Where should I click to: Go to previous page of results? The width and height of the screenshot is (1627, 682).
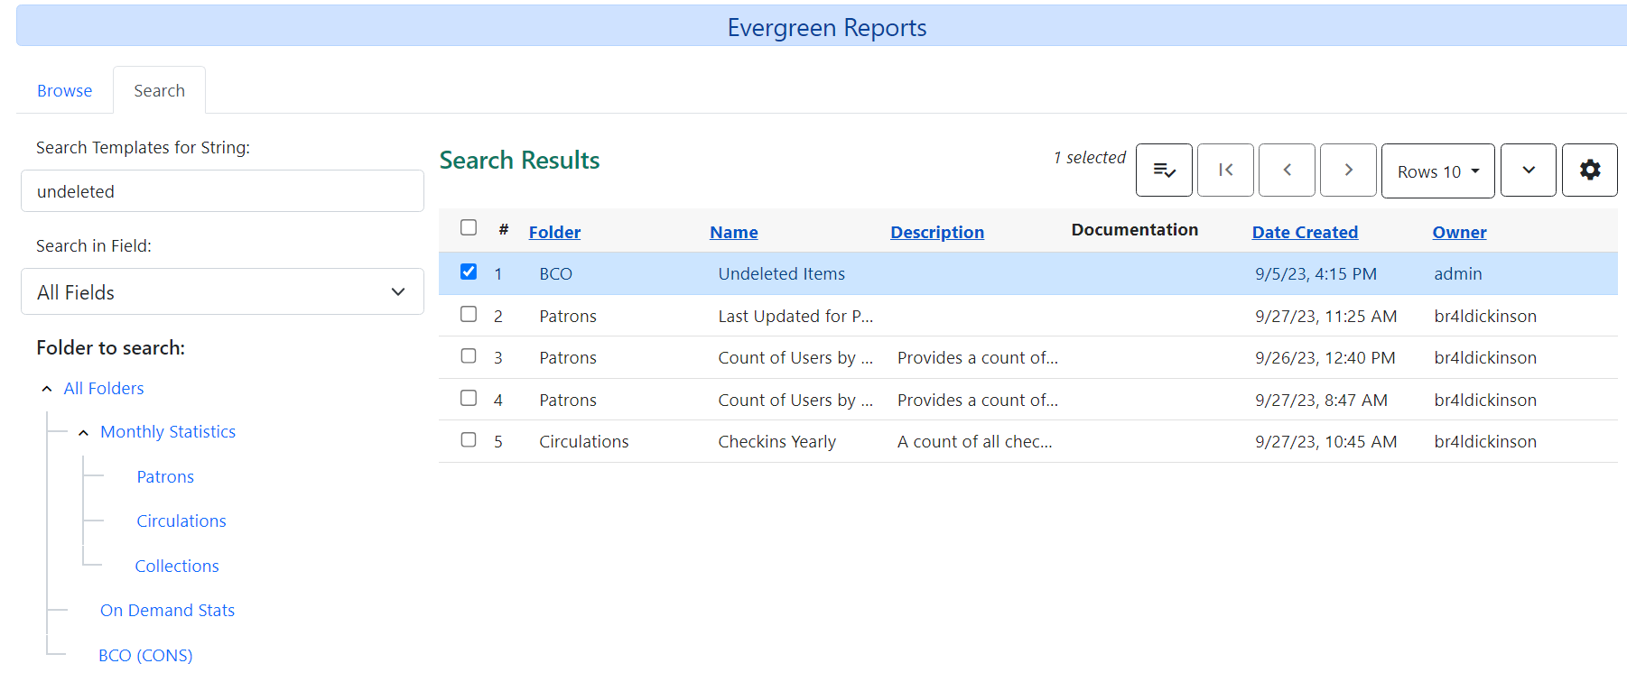click(1287, 170)
